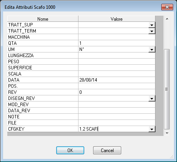177x162 pixels.
Task: Select the NOTE value field
Action: [x=117, y=117]
